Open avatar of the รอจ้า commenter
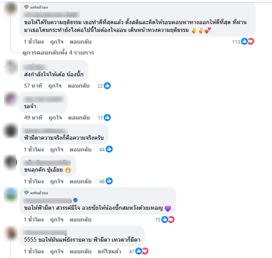The width and height of the screenshot is (272, 258). tap(11, 99)
